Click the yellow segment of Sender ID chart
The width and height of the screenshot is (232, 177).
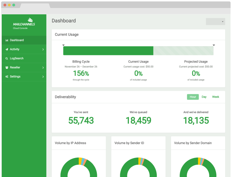click(140, 161)
